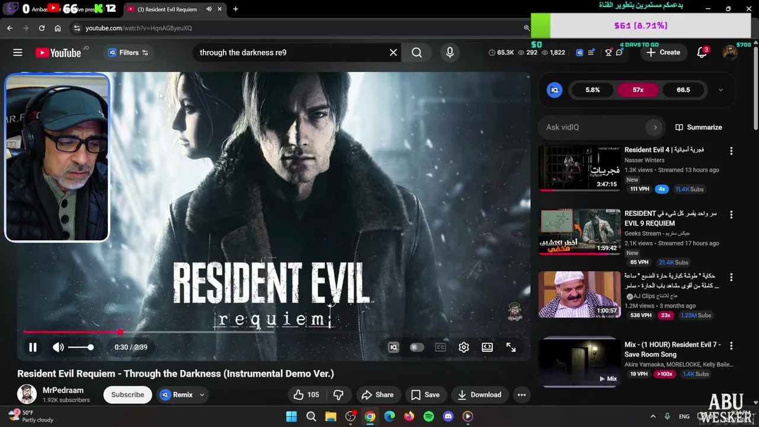Click the vidIQ icon in player controls
This screenshot has height=427, width=759.
pyautogui.click(x=393, y=348)
